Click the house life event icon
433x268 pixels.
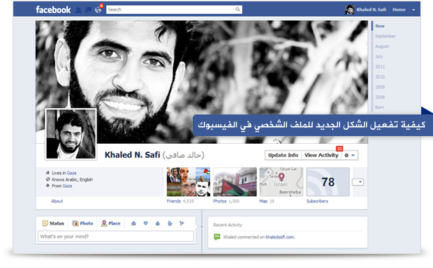click(x=158, y=223)
